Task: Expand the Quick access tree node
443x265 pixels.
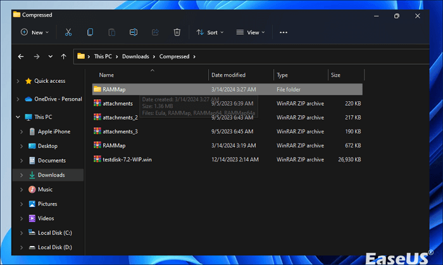Action: tap(18, 81)
